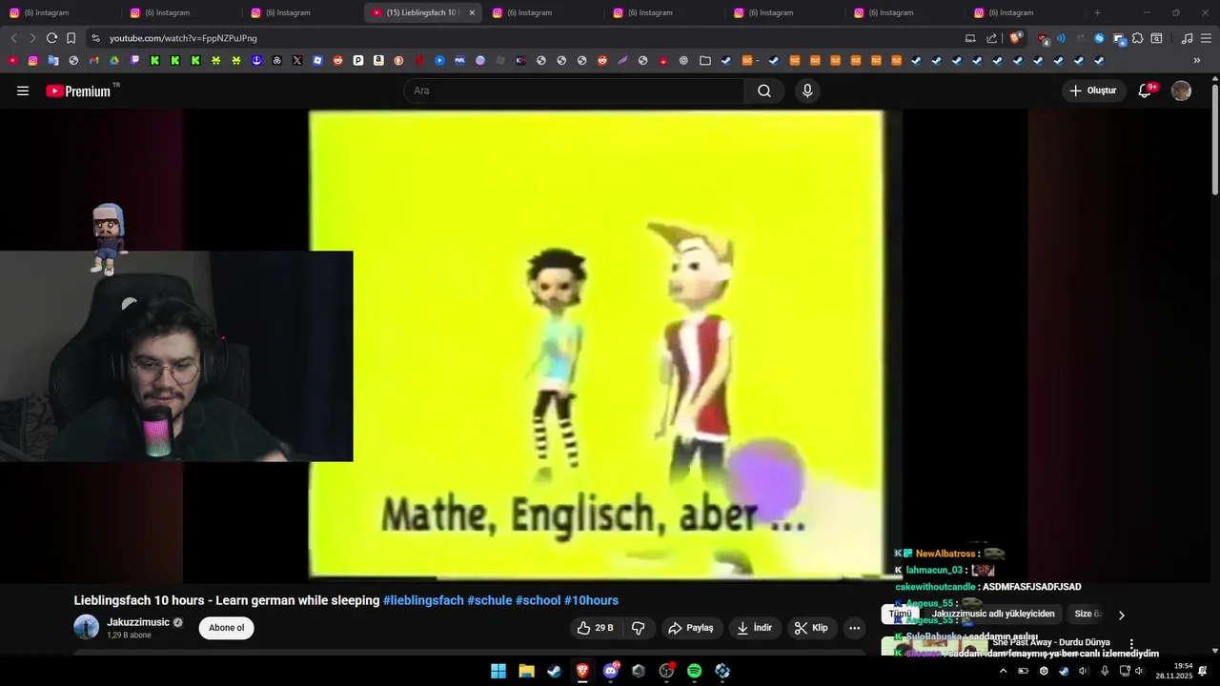Click the YouTube search magnifier button
Image resolution: width=1220 pixels, height=686 pixels.
764,91
